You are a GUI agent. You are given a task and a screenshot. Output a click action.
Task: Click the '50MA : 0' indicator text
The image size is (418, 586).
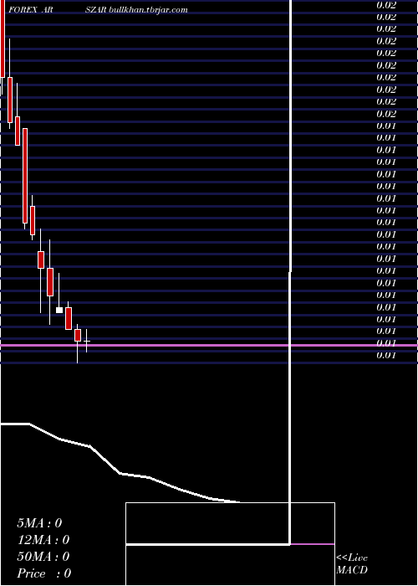43,557
